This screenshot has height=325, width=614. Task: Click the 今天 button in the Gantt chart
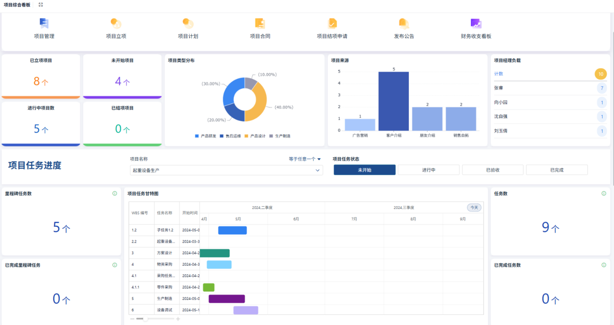coord(474,208)
